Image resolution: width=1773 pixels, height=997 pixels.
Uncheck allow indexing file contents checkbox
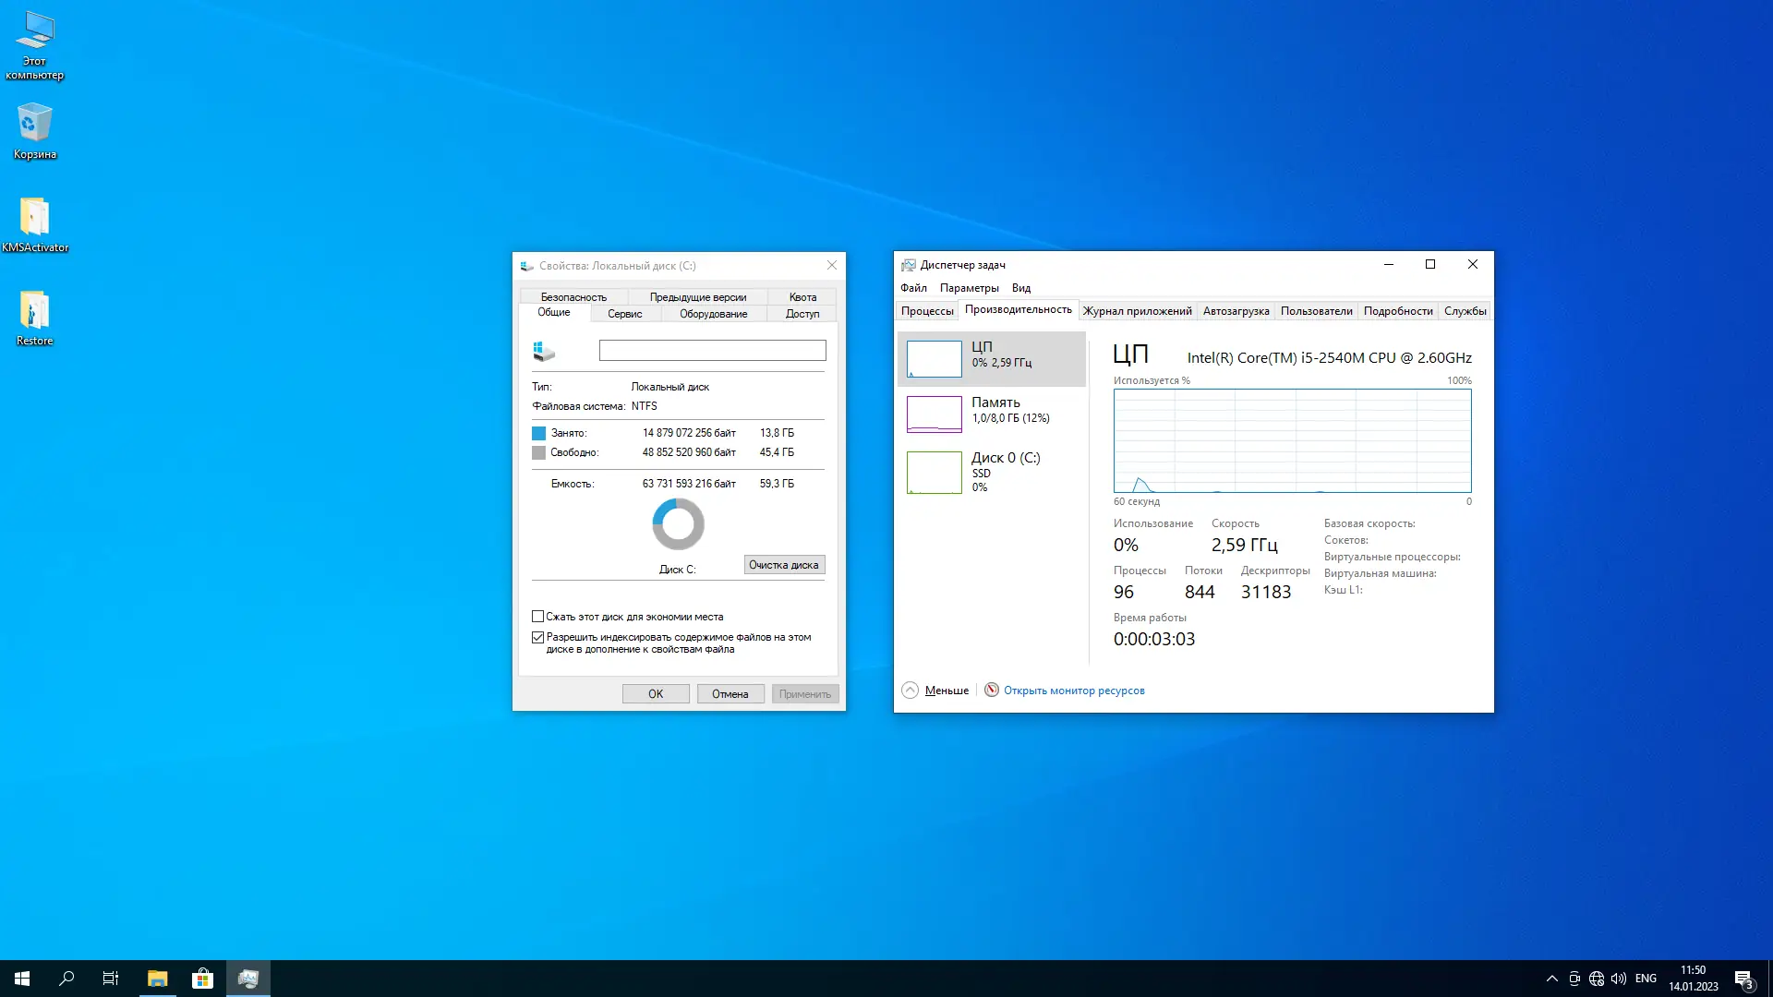[537, 637]
